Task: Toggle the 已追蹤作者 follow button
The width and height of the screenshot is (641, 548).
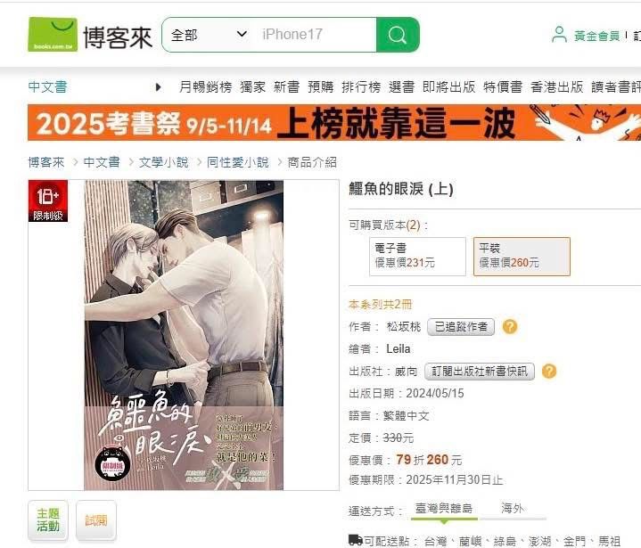Action: coord(461,327)
